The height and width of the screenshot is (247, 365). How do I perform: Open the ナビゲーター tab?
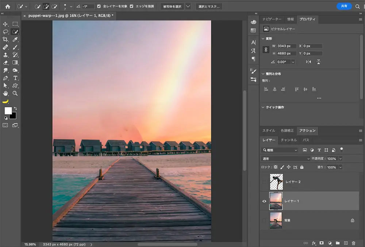pos(272,19)
